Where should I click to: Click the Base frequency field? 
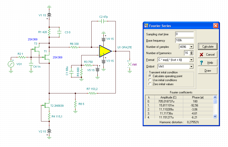pyautogui.click(x=184, y=40)
